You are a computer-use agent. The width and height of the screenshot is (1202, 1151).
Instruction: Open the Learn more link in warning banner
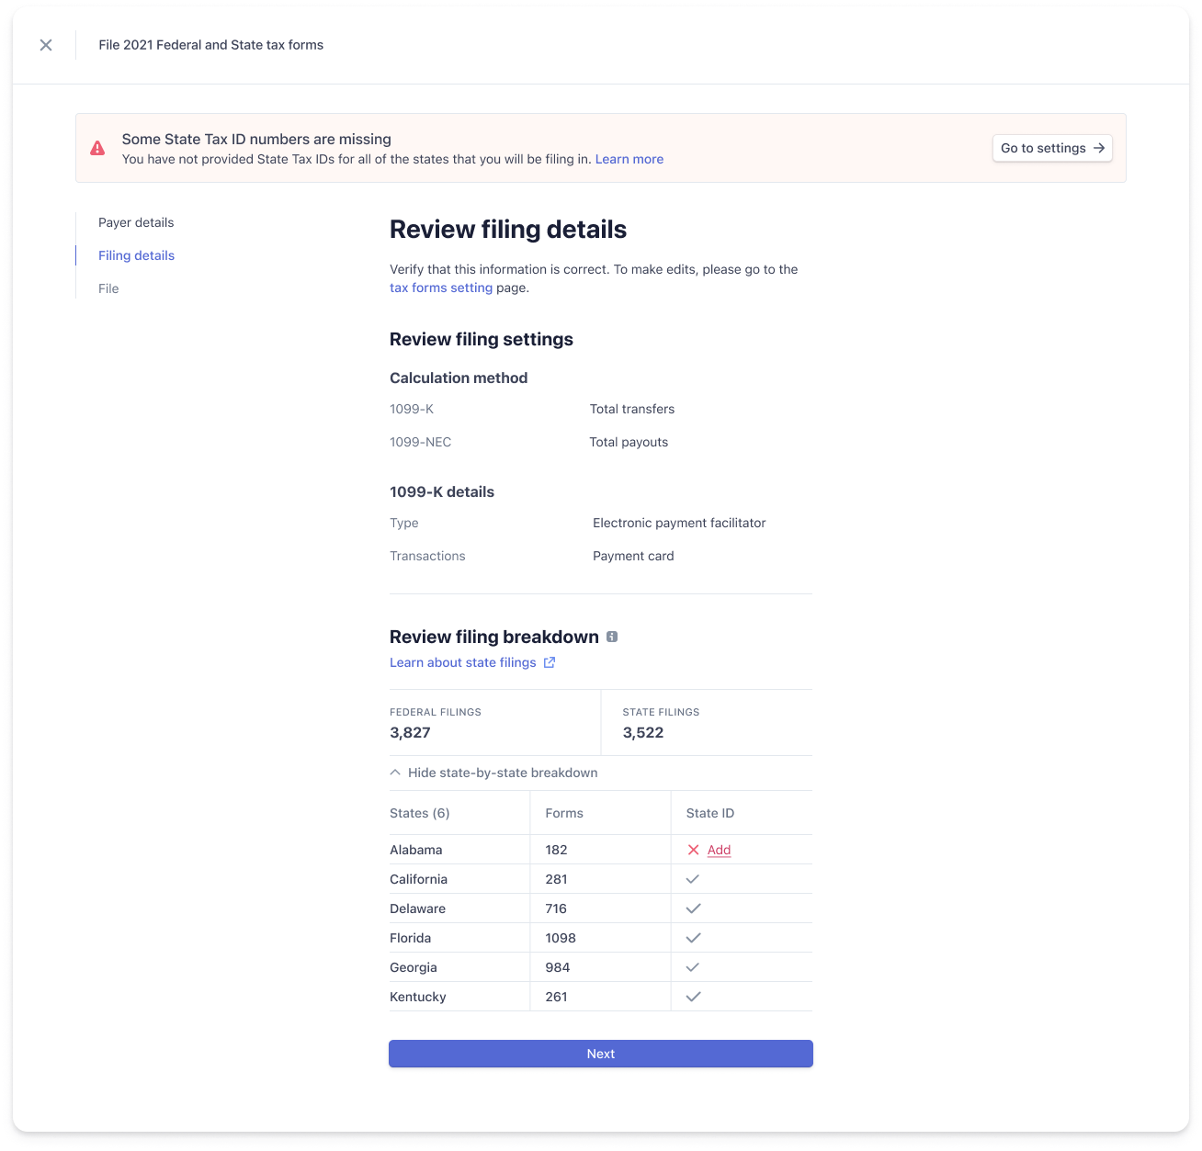coord(629,159)
